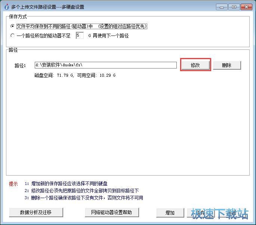Click the 路径1 path input field
This screenshot has width=256, height=225.
pyautogui.click(x=106, y=65)
